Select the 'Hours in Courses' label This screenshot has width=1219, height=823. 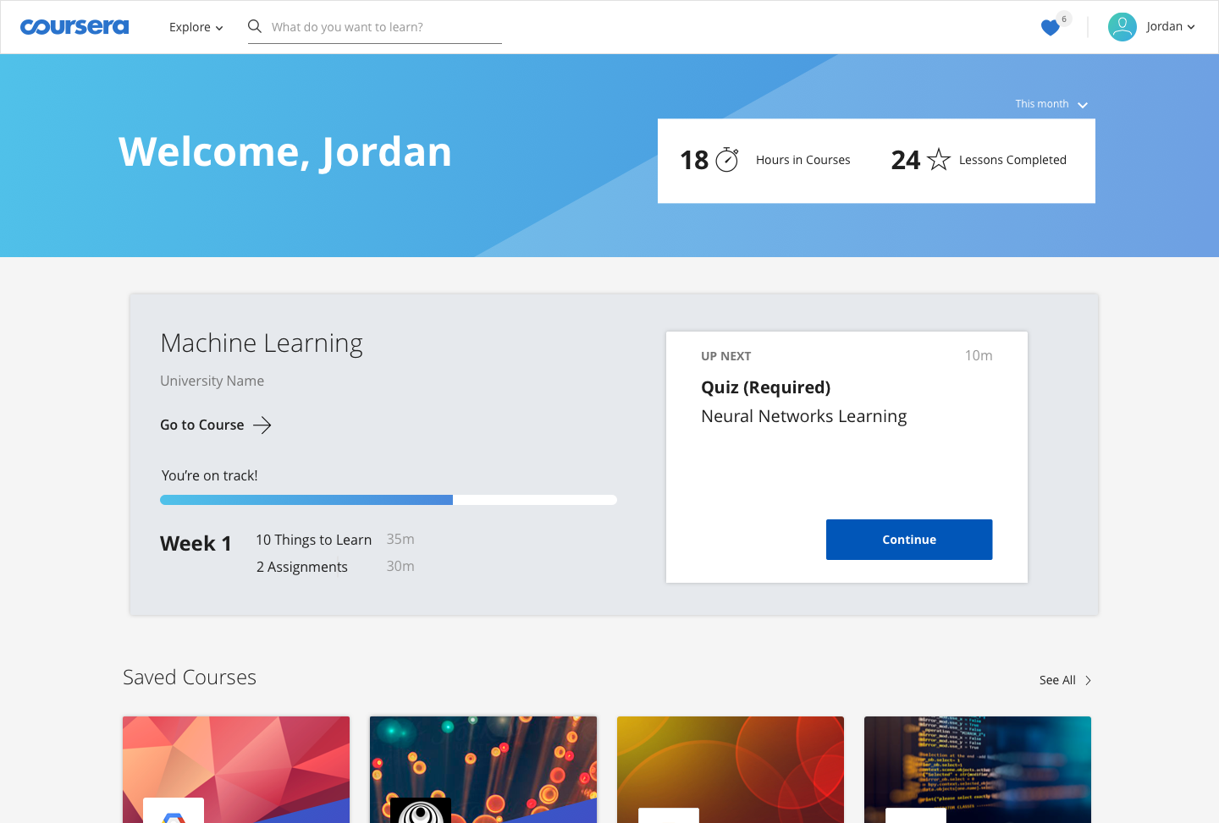(803, 160)
